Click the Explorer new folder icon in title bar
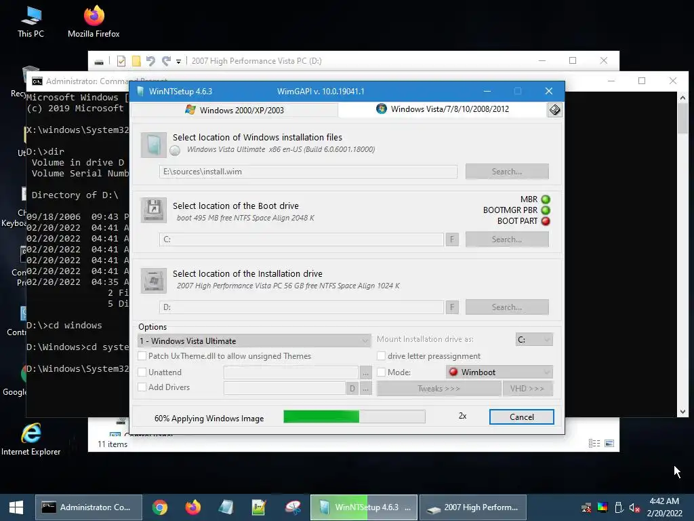This screenshot has height=521, width=694. [136, 61]
